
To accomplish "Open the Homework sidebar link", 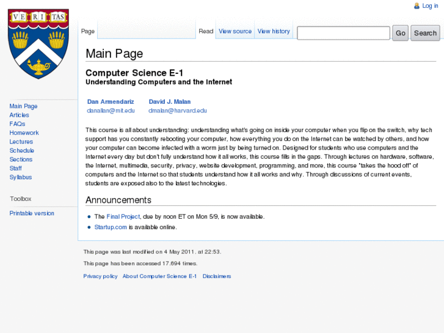I will (x=24, y=133).
